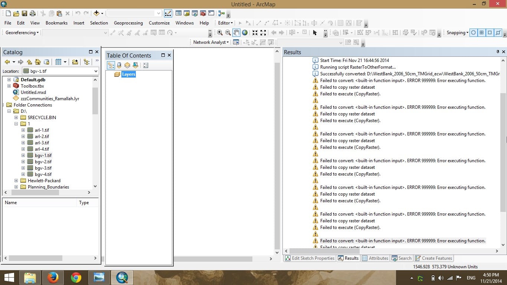Create a new map document
Image resolution: width=507 pixels, height=285 pixels.
click(8, 13)
